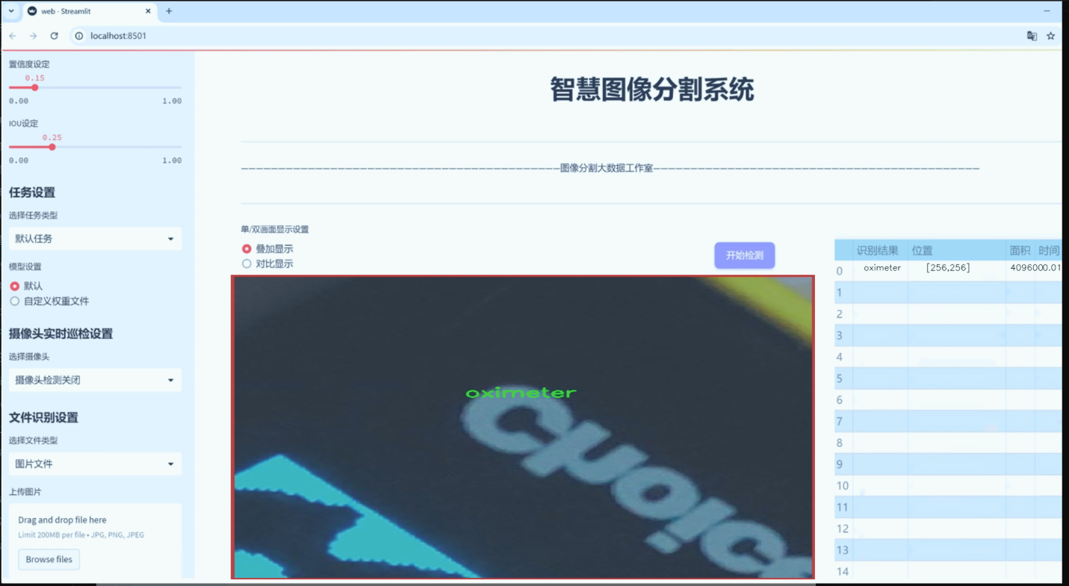Adjust the IOU设定 slider handle

pyautogui.click(x=52, y=147)
